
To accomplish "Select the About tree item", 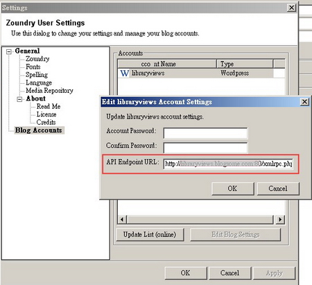I will pos(36,98).
